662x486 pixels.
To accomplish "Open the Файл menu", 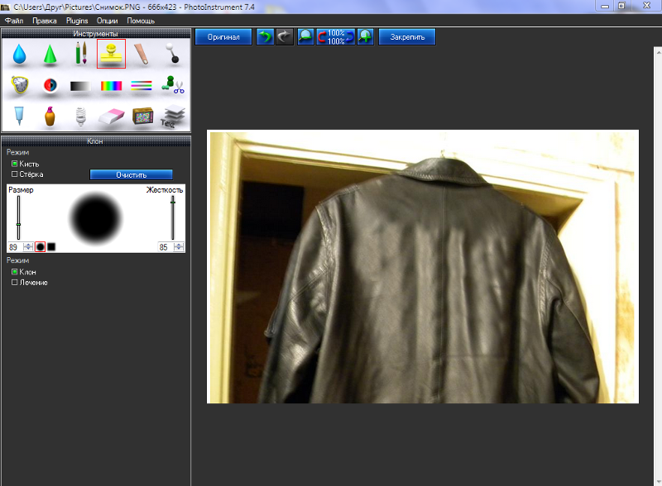I will coord(14,20).
